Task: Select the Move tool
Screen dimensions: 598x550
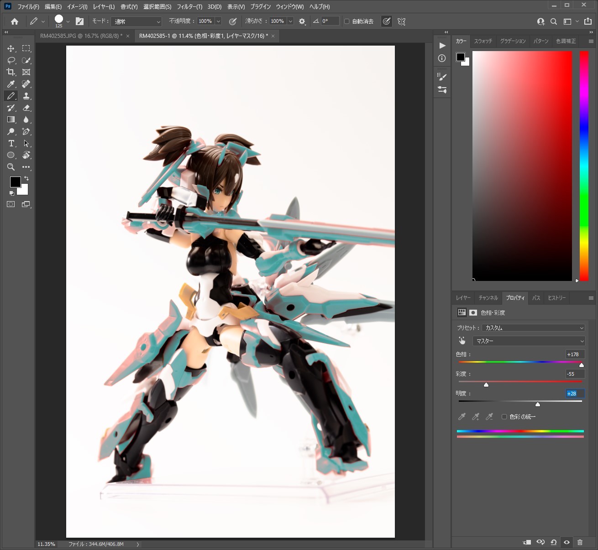Action: [11, 48]
